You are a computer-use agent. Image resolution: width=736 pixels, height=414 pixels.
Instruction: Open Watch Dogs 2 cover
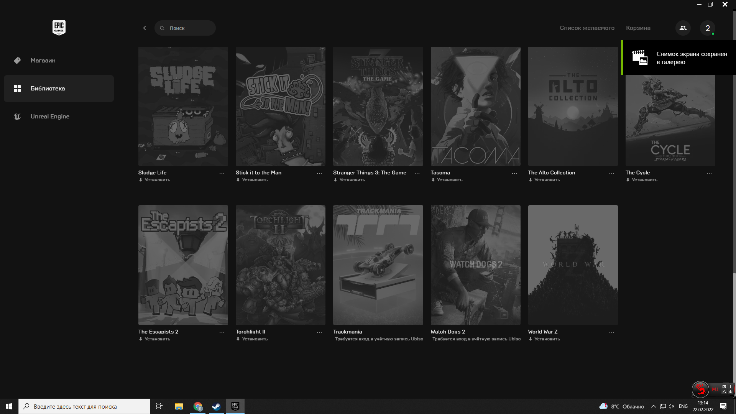tap(475, 265)
